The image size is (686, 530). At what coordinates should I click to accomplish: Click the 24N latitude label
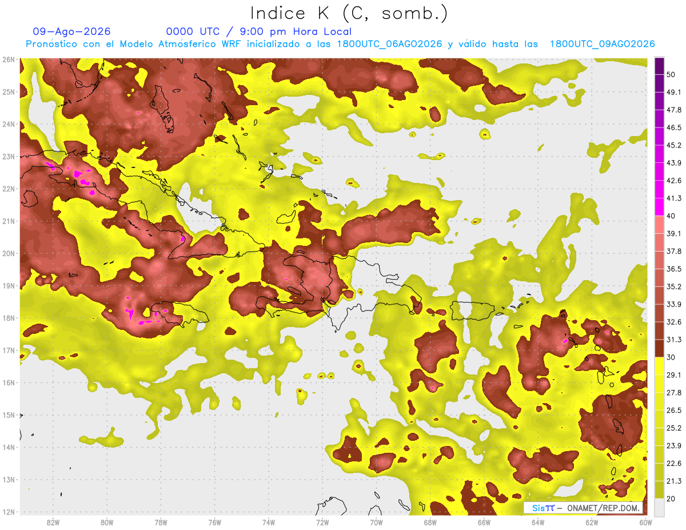9,124
